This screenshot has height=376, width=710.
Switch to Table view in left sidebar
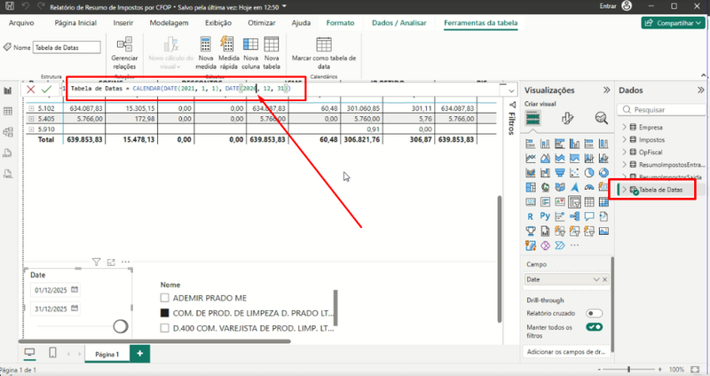(8, 112)
